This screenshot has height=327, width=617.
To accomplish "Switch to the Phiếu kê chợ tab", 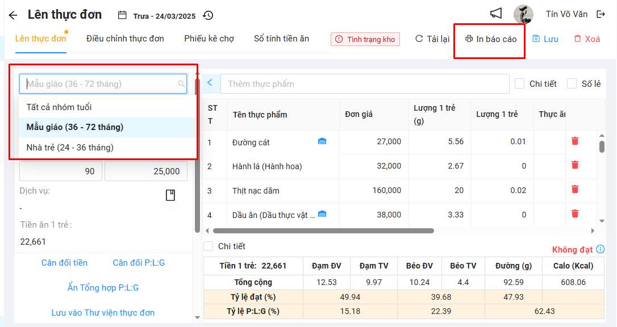I will 209,39.
